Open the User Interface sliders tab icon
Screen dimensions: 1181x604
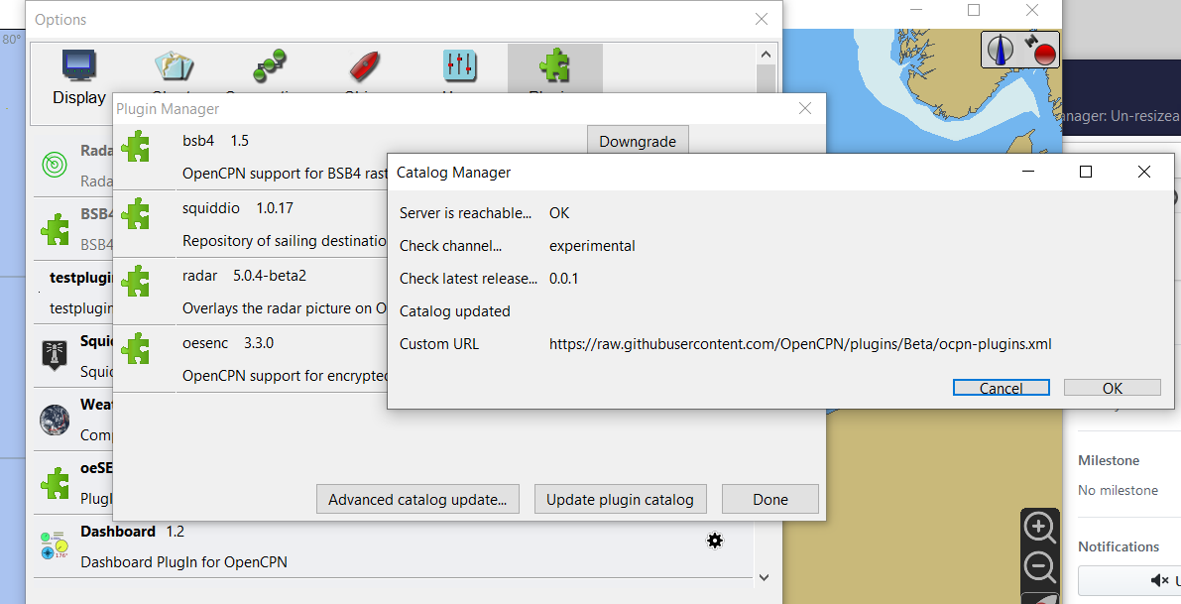(x=459, y=65)
